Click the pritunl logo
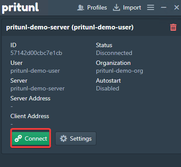Image resolution: width=181 pixels, height=167 pixels. (20, 8)
